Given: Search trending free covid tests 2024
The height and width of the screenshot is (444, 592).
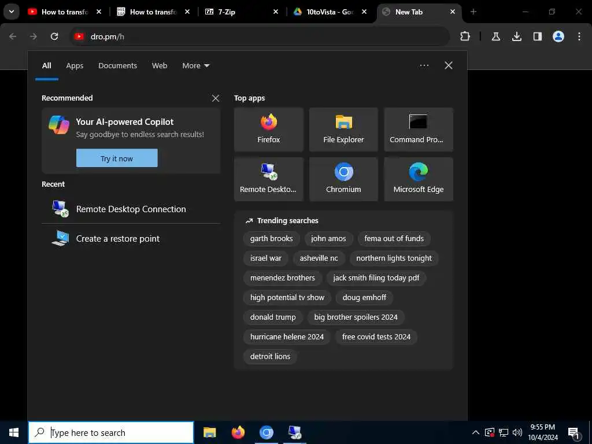Looking at the screenshot, I should 376,337.
